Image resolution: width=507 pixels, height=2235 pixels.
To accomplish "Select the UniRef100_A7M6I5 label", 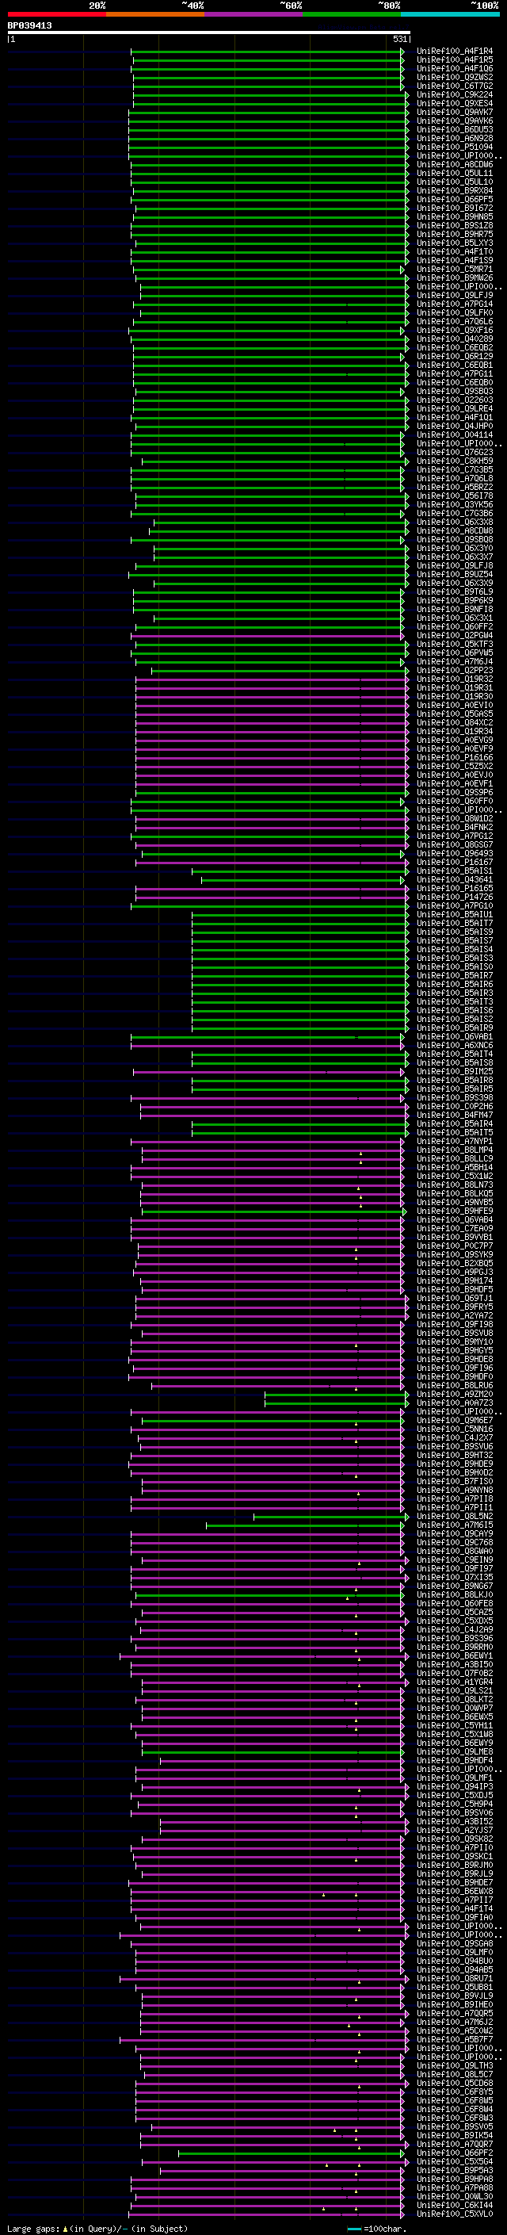I will click(455, 1525).
